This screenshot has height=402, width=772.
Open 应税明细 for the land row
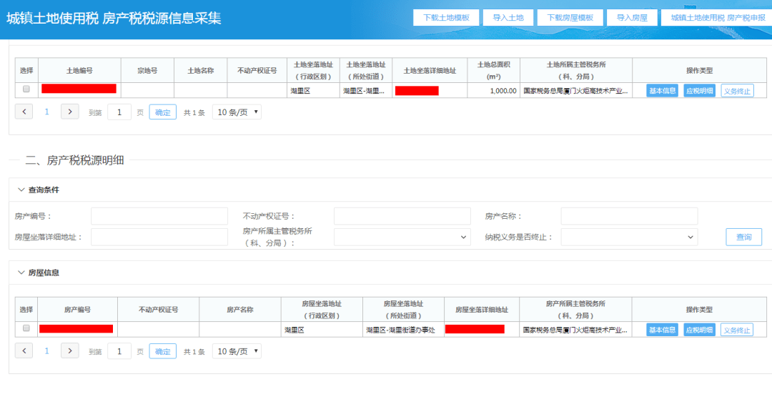pyautogui.click(x=699, y=91)
